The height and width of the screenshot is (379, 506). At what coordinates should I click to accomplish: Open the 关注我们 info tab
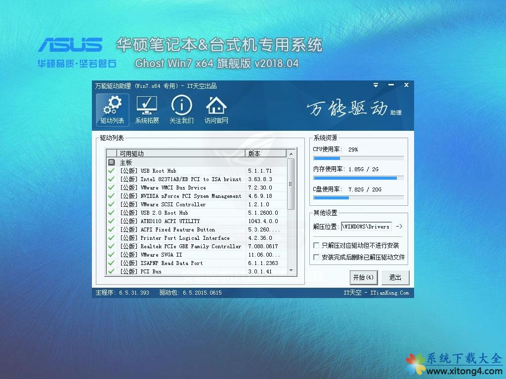181,110
